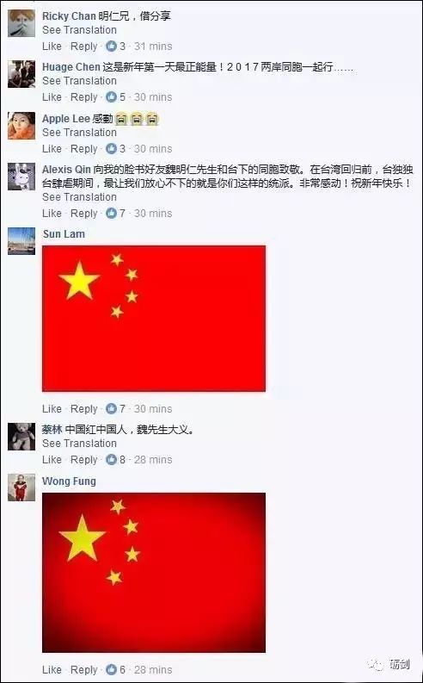
Task: Click the thumbs-up icon under Wong Fung's flag image
Action: pyautogui.click(x=112, y=669)
